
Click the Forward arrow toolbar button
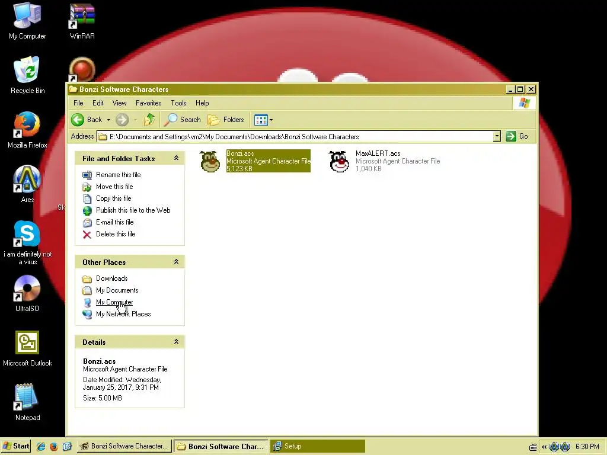pos(122,120)
